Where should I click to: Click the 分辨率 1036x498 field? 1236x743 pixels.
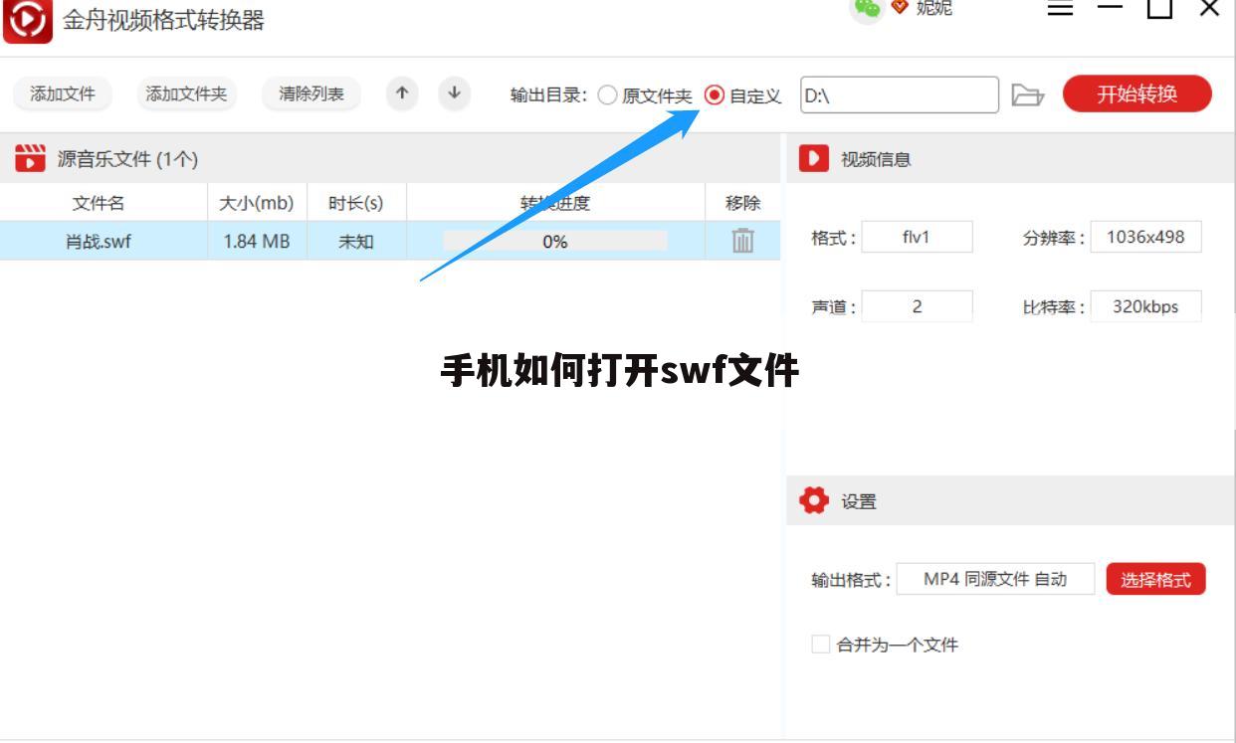(x=1146, y=237)
